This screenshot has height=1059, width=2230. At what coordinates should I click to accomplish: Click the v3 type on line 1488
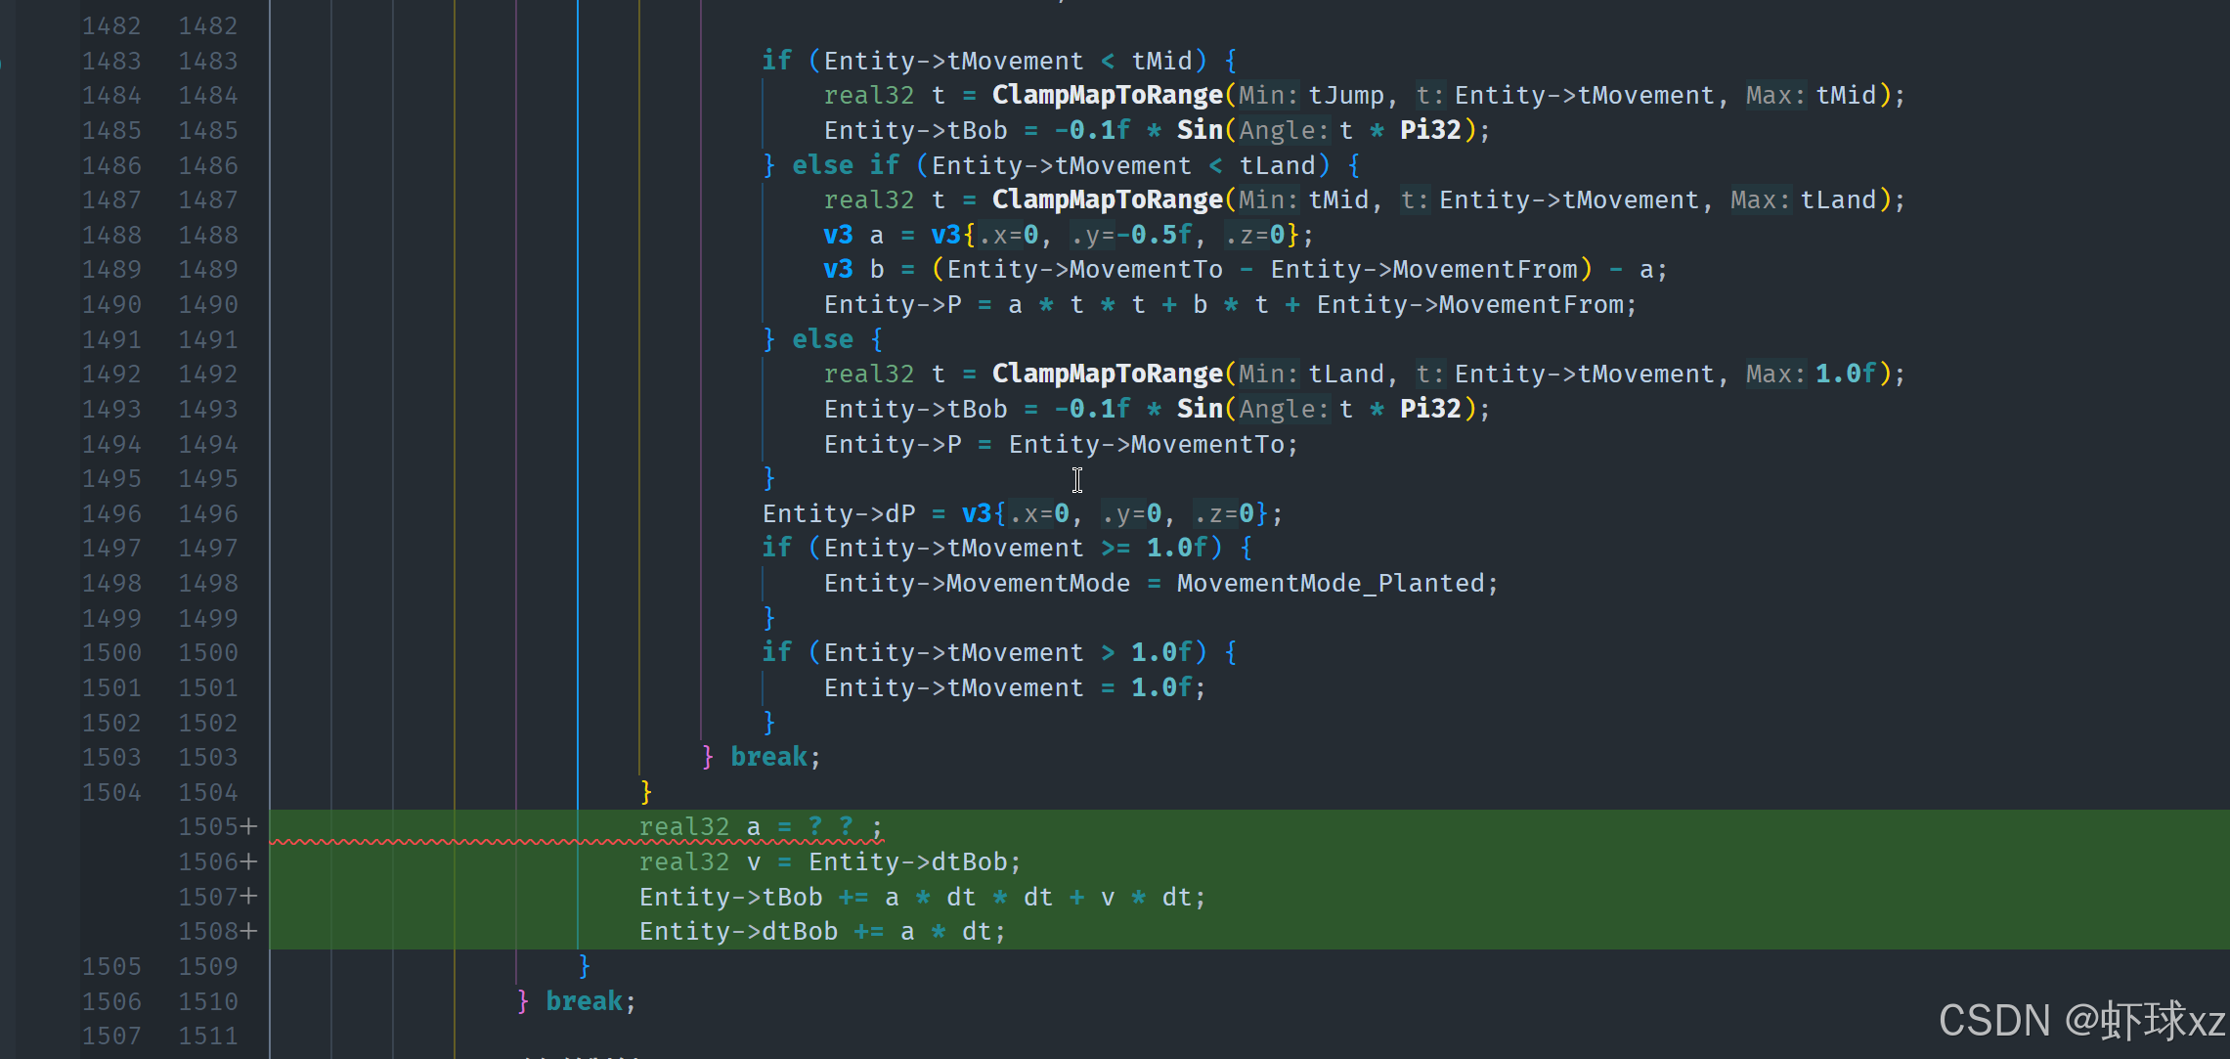[x=838, y=236]
